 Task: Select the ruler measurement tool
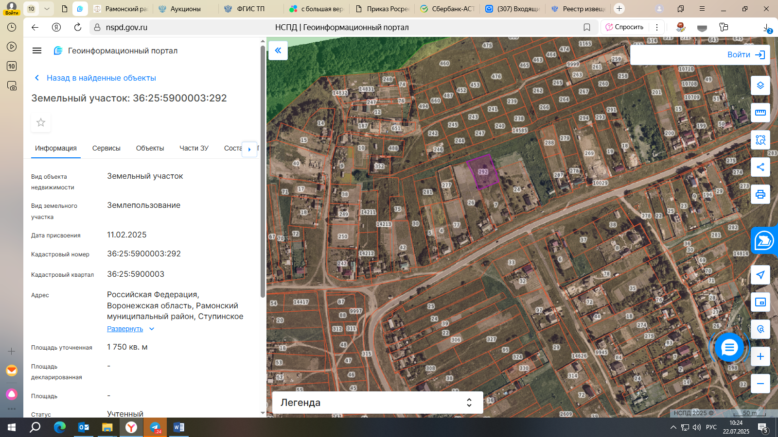[x=760, y=113]
